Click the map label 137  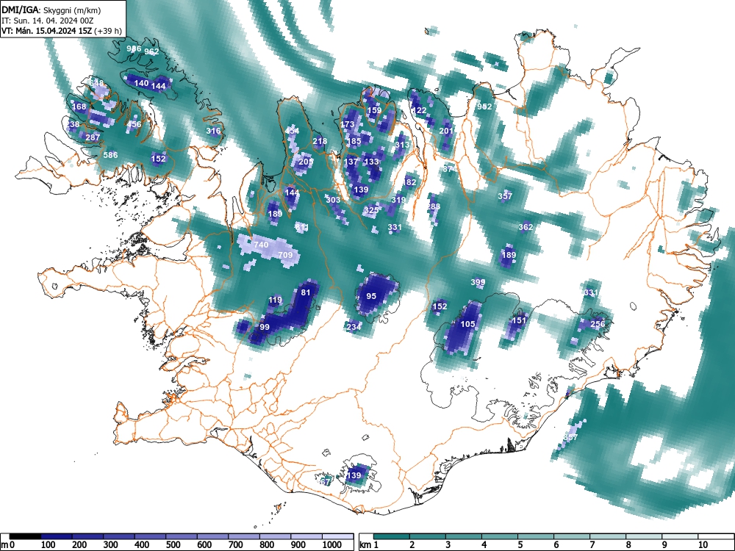351,162
